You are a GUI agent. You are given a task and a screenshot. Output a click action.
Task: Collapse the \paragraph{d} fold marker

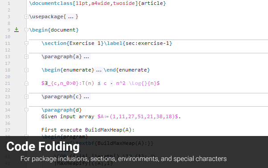click(26, 110)
